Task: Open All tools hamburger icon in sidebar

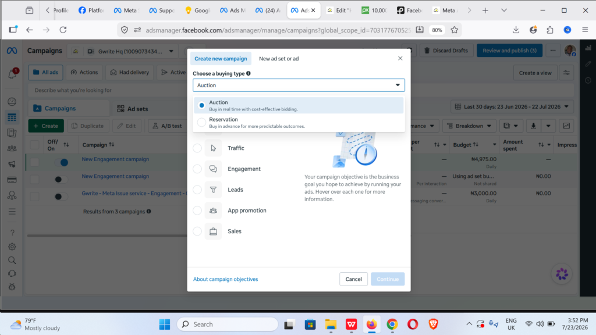Action: point(12,212)
